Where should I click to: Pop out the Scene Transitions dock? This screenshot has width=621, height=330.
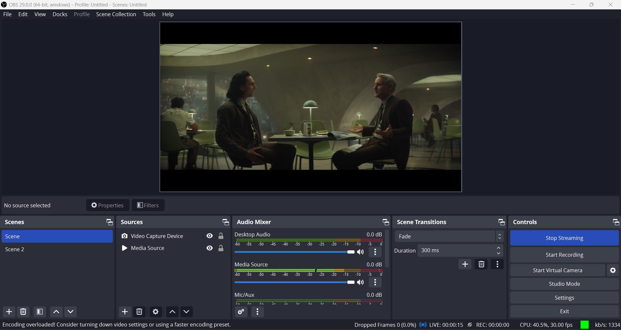pyautogui.click(x=501, y=222)
